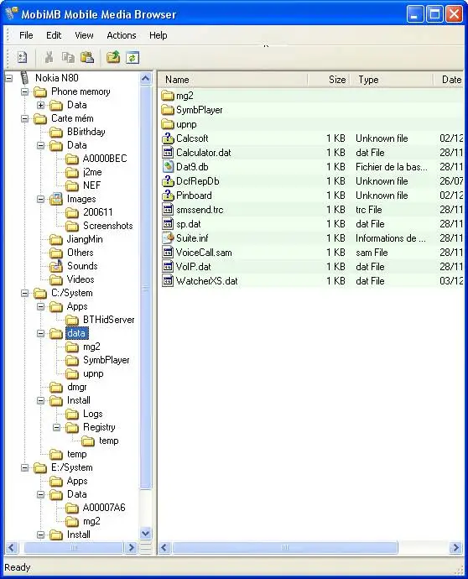Sort files by the Name column header
Viewport: 468px width, 579px height.
(x=233, y=80)
